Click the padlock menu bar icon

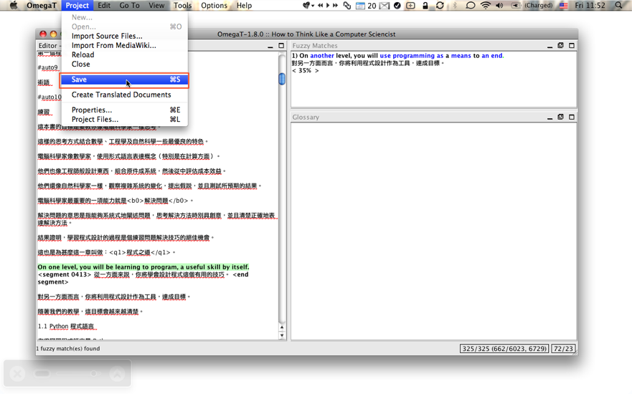tap(425, 5)
